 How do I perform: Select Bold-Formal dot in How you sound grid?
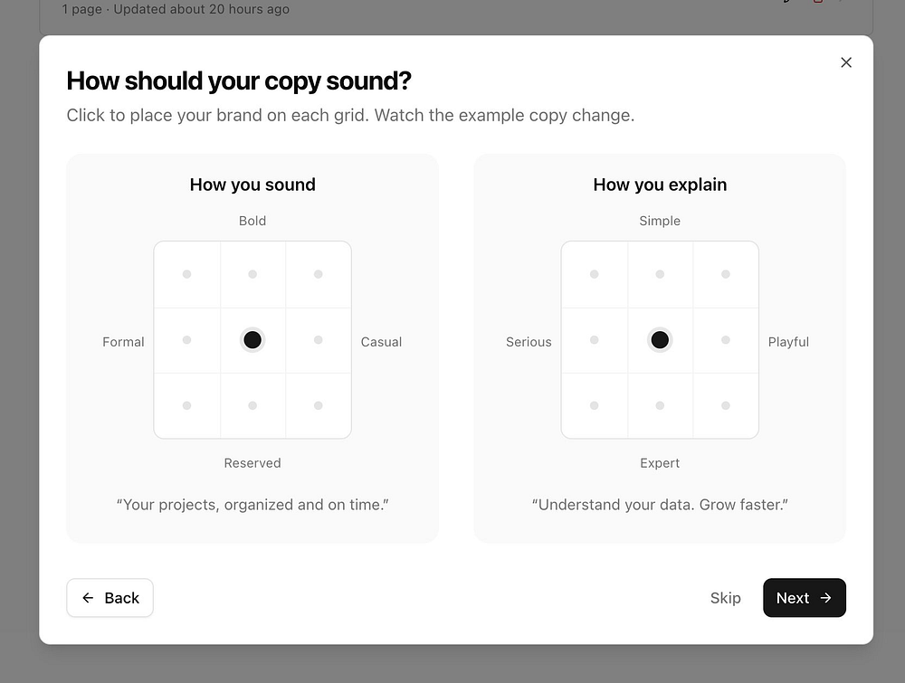click(186, 274)
